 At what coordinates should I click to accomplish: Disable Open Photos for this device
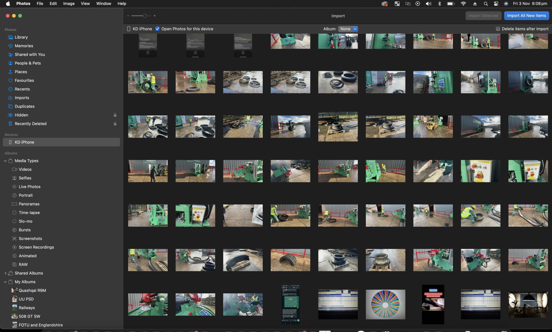157,29
